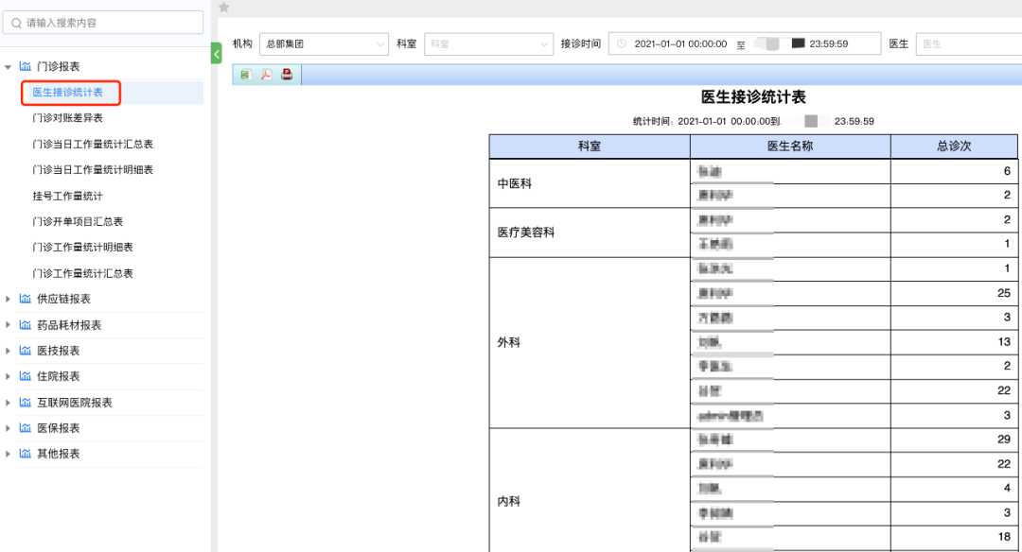Open the 科室 dropdown filter
This screenshot has height=552, width=1022.
click(x=488, y=43)
